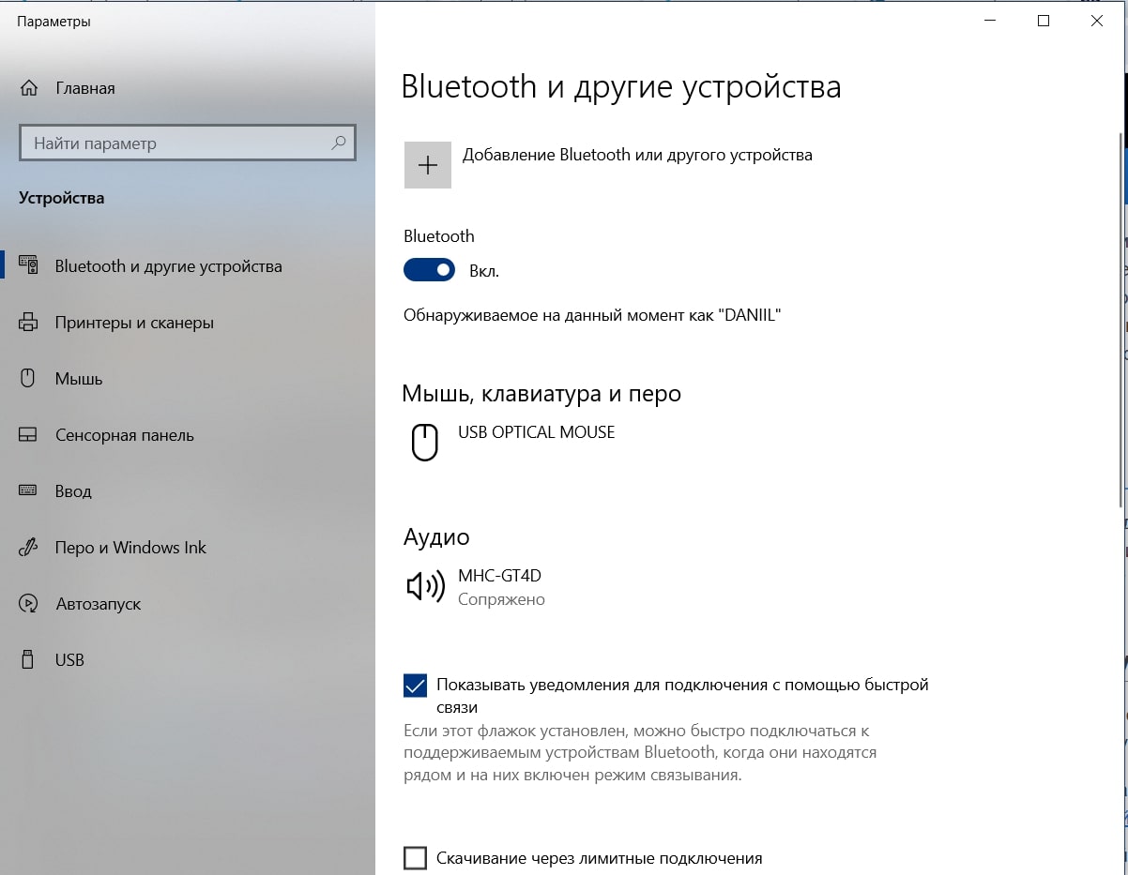Select the USB OPTICAL MOUSE device

537,432
